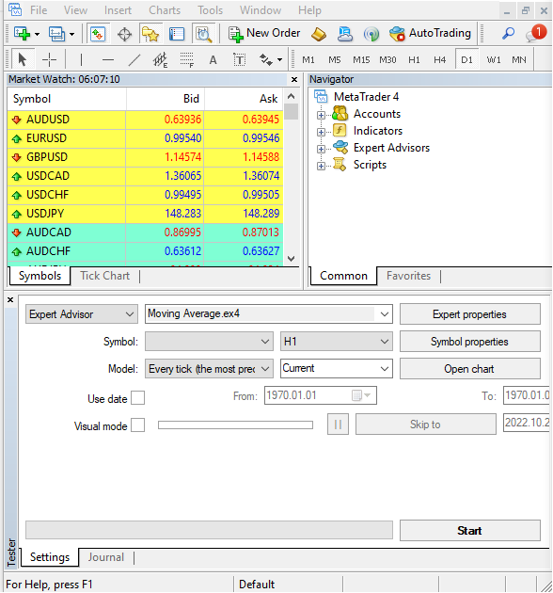Switch to the M1 timeframe
Screen dimensions: 553x593
pos(308,59)
